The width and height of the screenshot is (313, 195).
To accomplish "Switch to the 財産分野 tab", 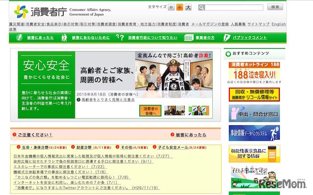I will tap(84, 147).
